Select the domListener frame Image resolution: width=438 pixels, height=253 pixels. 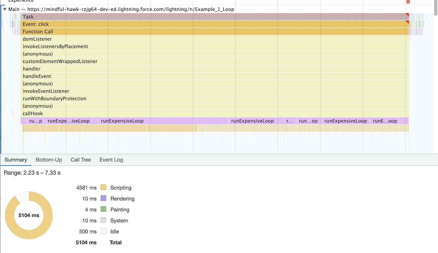click(x=214, y=39)
